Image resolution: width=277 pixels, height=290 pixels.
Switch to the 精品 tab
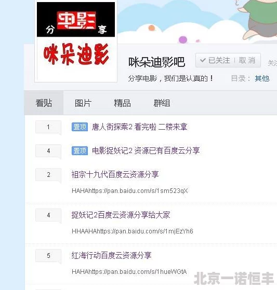tap(122, 103)
